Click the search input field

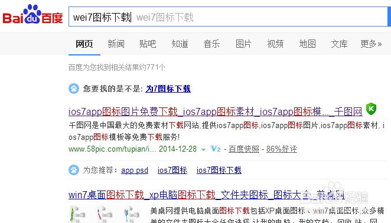click(x=228, y=17)
